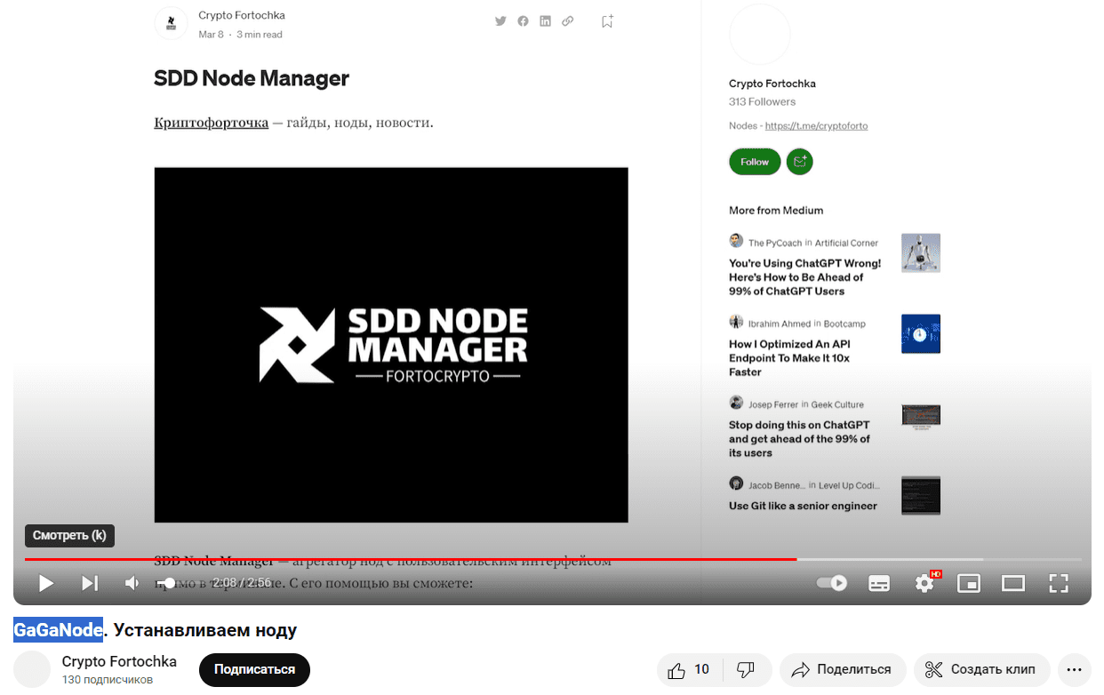Click the author name The PyCoach
Screen dimensions: 1104x695
tap(775, 243)
